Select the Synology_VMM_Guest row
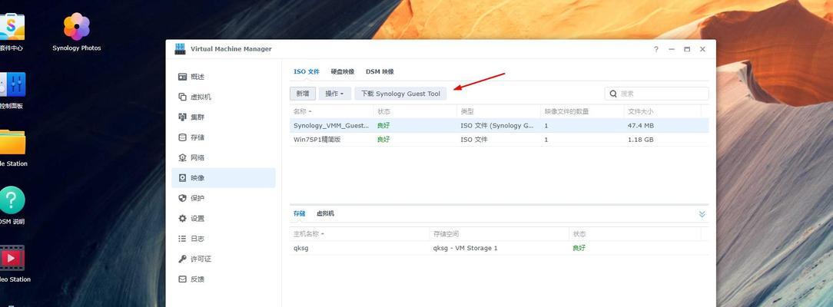This screenshot has width=833, height=307. 499,126
